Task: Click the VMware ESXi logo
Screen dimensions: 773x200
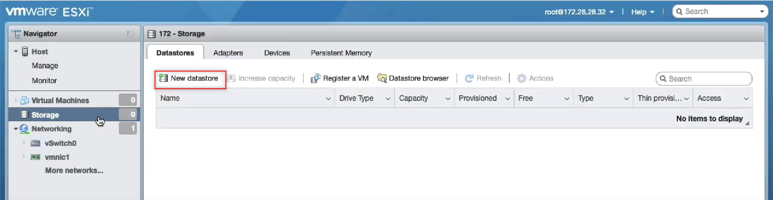Action: click(x=49, y=11)
